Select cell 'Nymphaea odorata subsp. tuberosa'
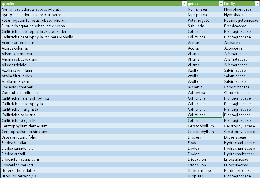Viewport: 260px width, 178px height. (x=94, y=15)
